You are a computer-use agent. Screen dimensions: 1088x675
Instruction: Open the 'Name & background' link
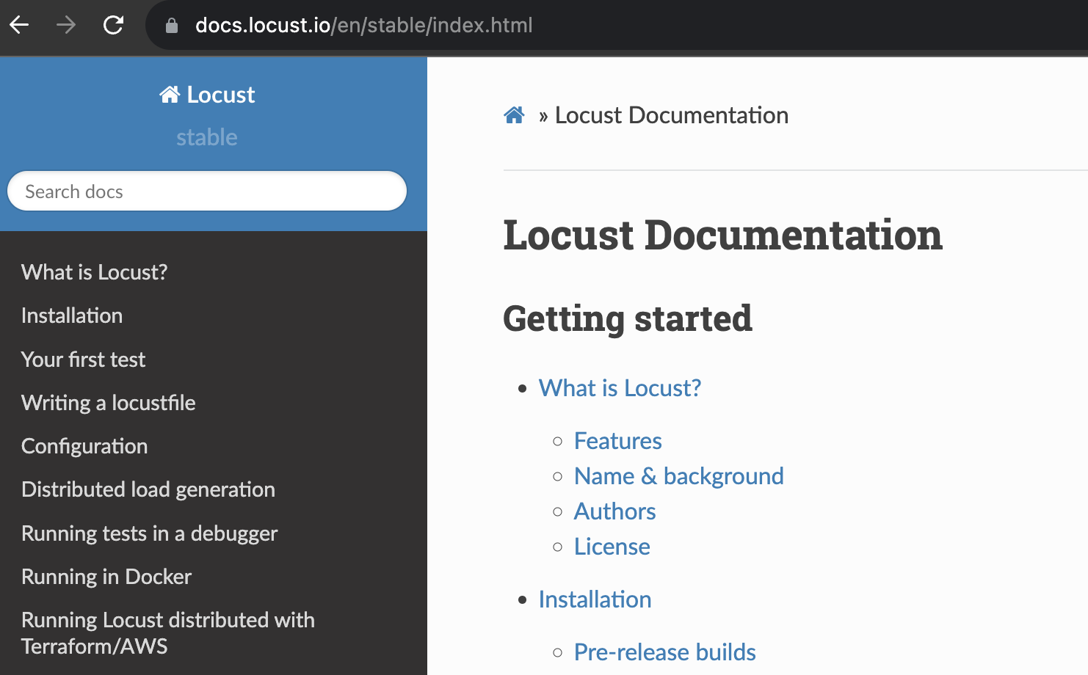(x=679, y=476)
